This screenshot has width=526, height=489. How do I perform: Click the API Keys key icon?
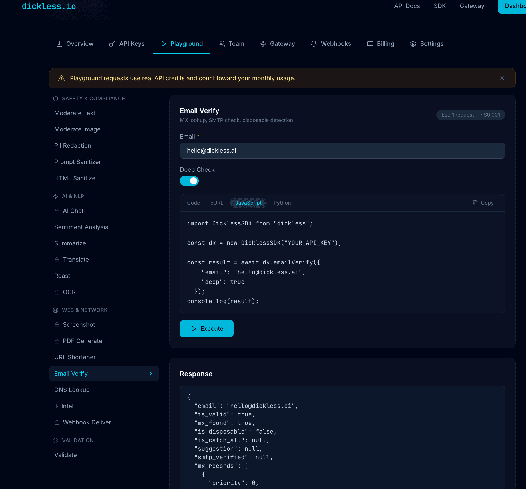point(112,43)
